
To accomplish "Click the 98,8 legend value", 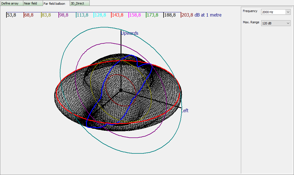I will tap(64, 15).
